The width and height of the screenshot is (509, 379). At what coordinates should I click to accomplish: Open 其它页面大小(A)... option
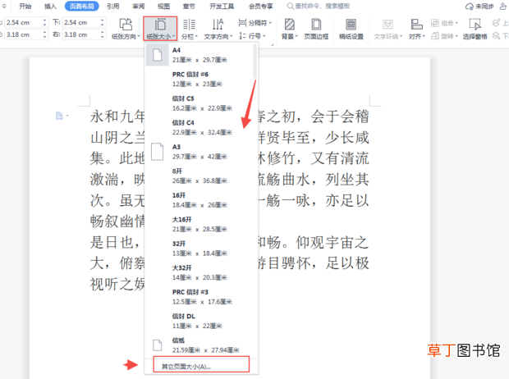(x=201, y=367)
